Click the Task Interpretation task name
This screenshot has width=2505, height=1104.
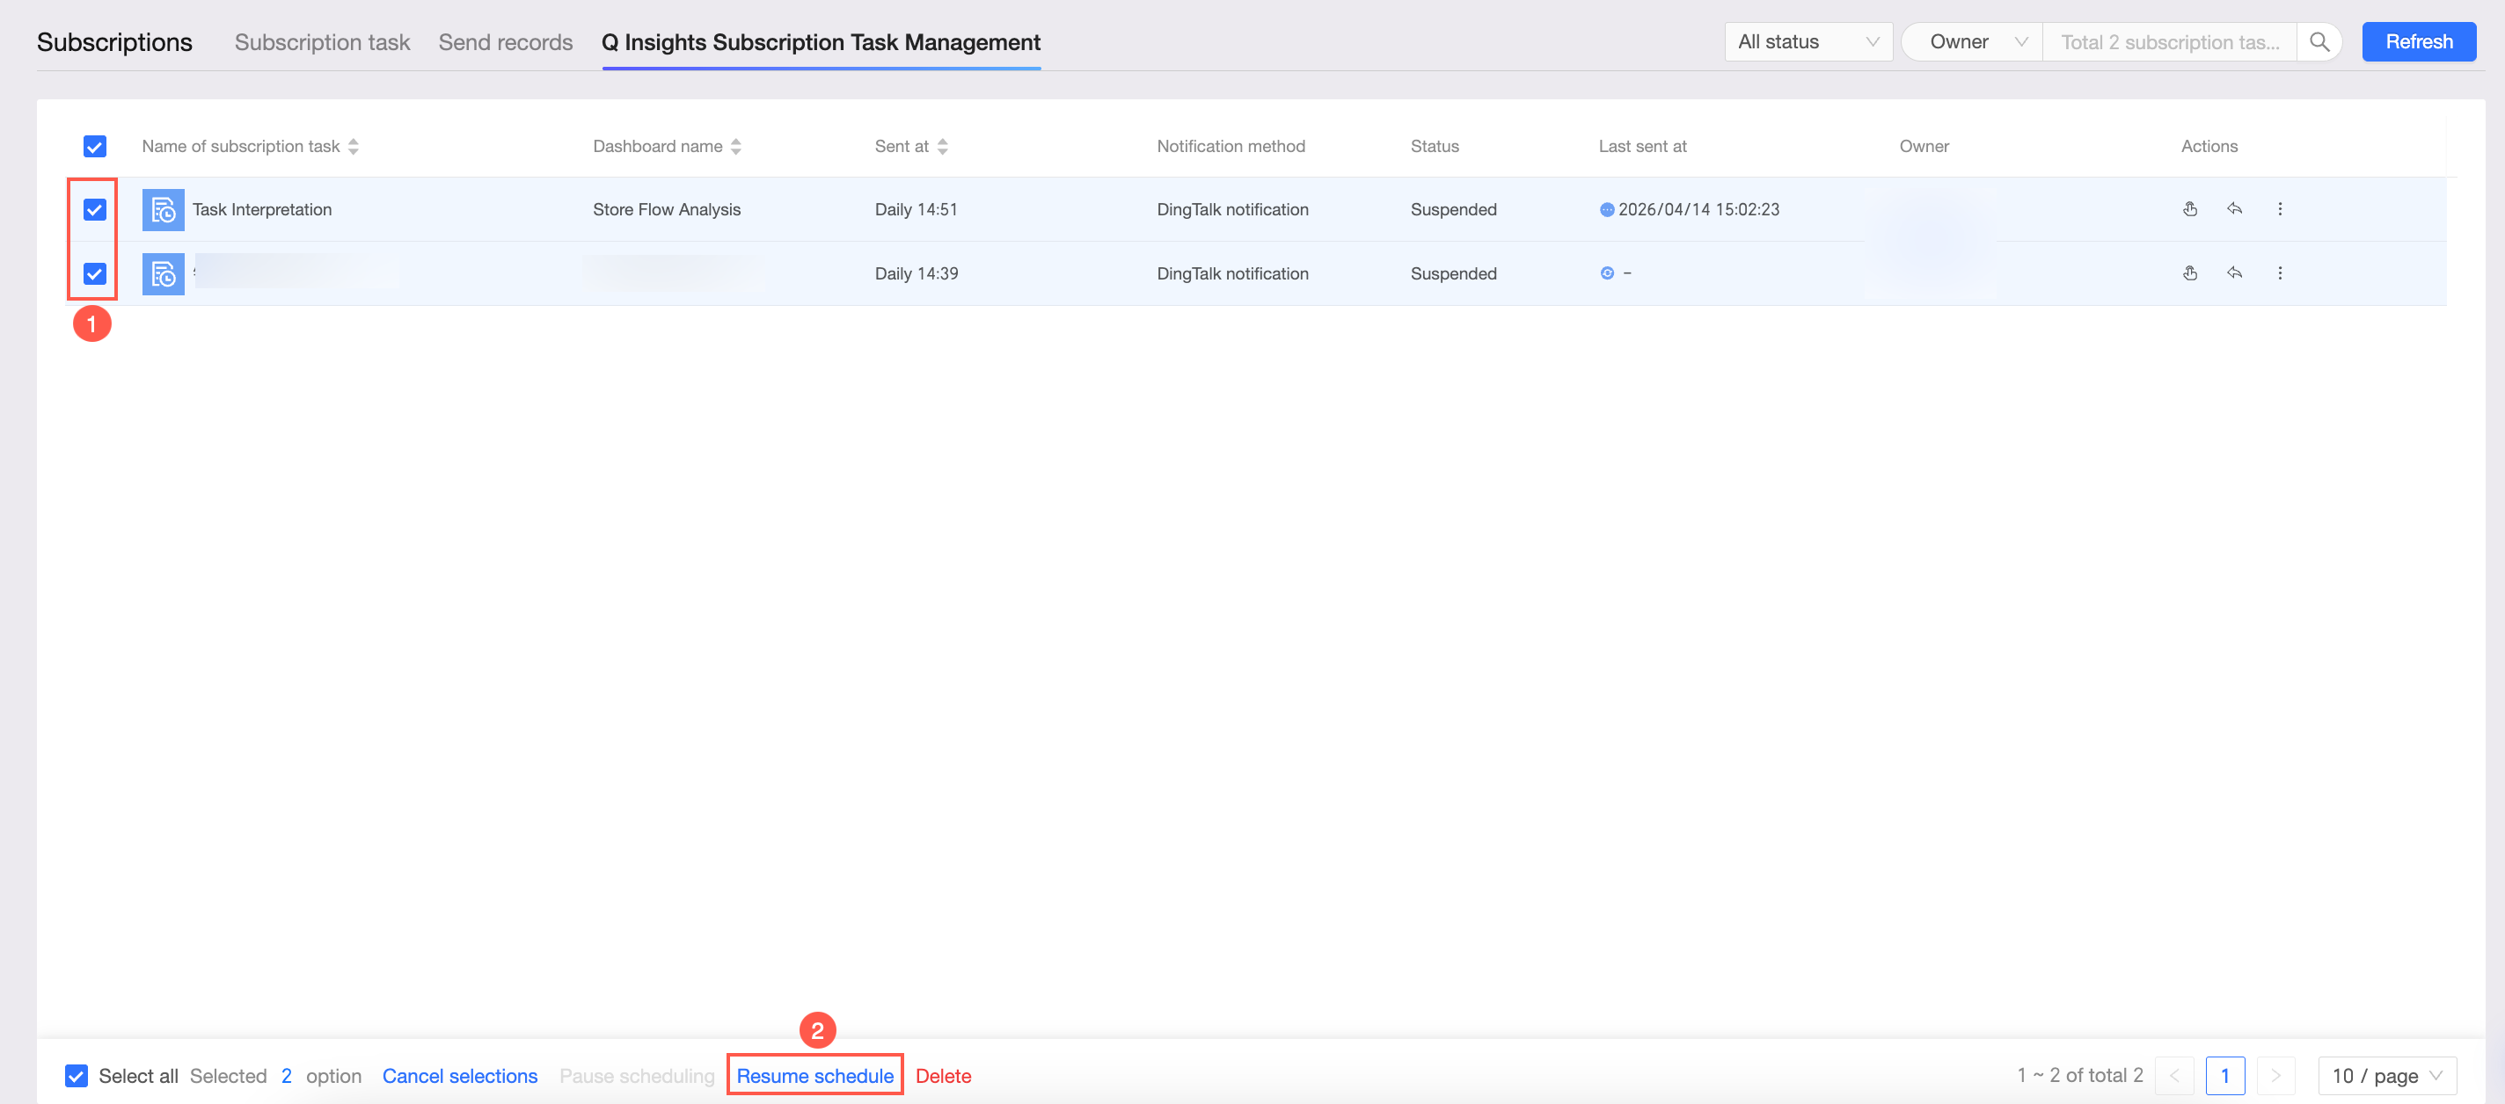[x=261, y=210]
